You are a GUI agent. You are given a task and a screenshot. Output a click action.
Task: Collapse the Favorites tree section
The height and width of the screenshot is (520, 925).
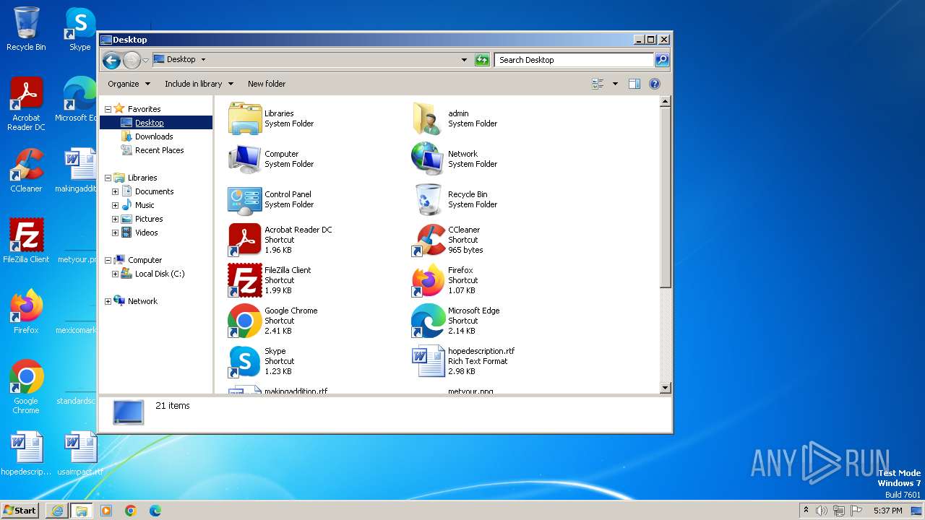click(x=108, y=109)
